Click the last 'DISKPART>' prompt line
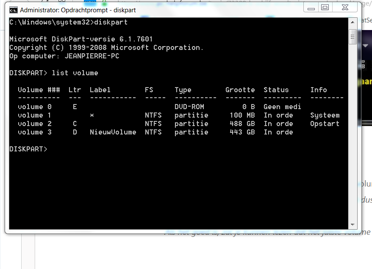This screenshot has height=269, width=372. [x=28, y=149]
